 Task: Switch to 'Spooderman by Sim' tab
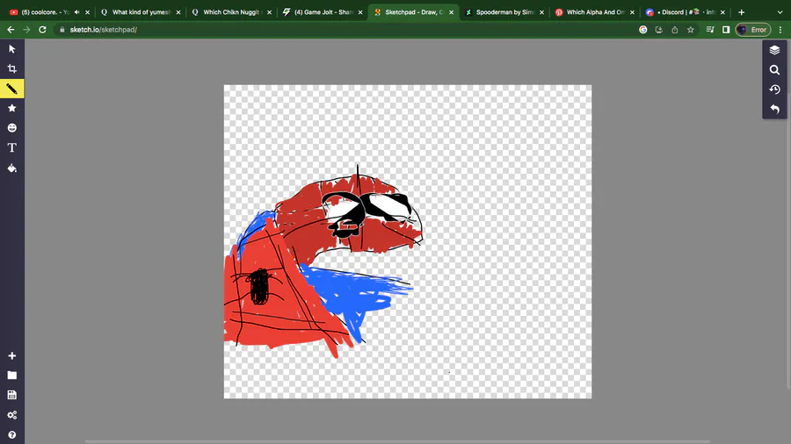(504, 12)
